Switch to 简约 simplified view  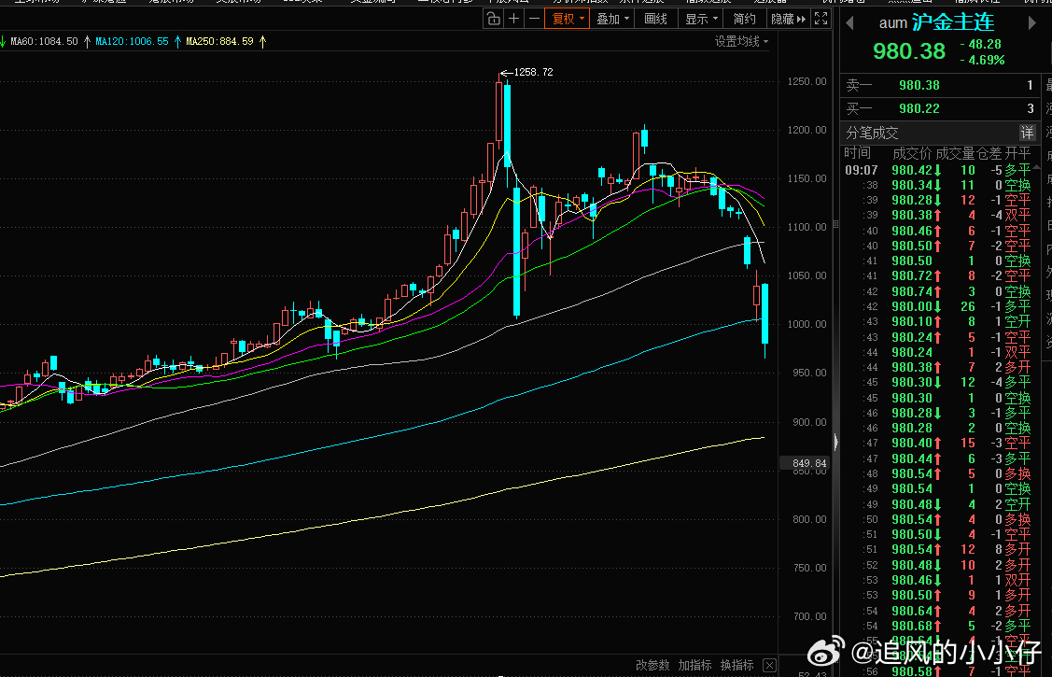pyautogui.click(x=745, y=19)
